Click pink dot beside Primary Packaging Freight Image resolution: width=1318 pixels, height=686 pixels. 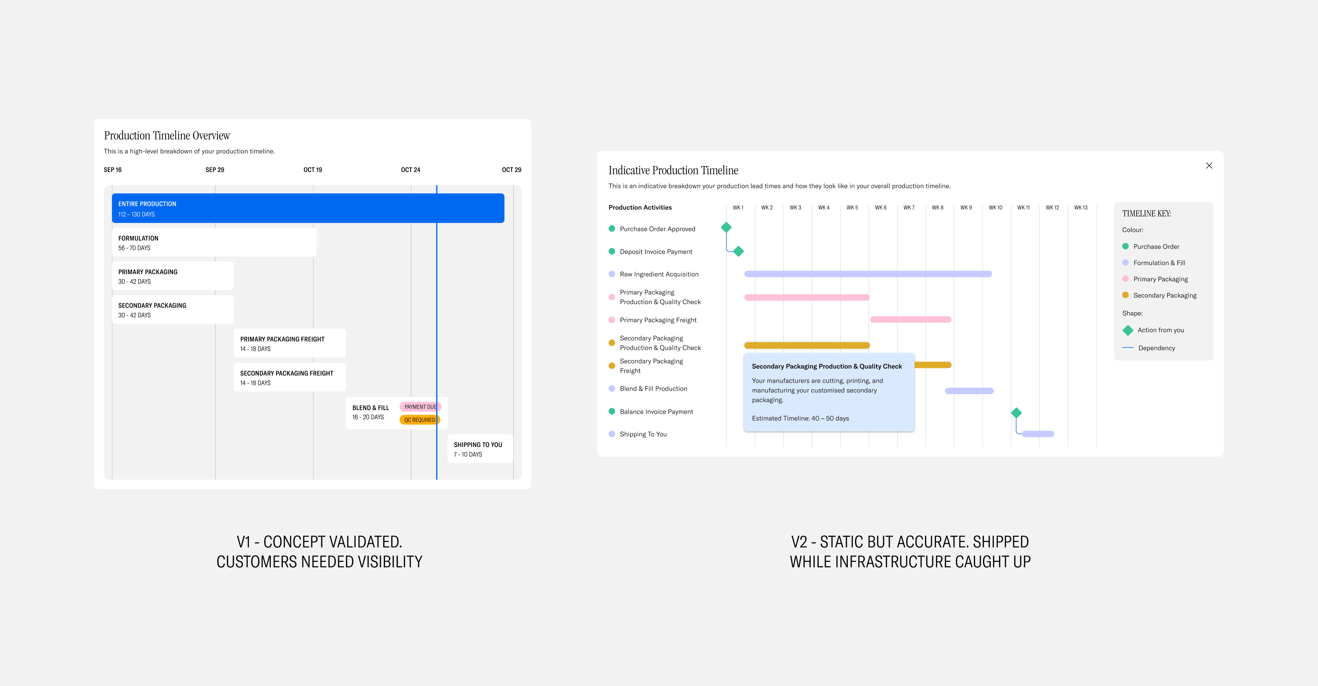(x=611, y=320)
